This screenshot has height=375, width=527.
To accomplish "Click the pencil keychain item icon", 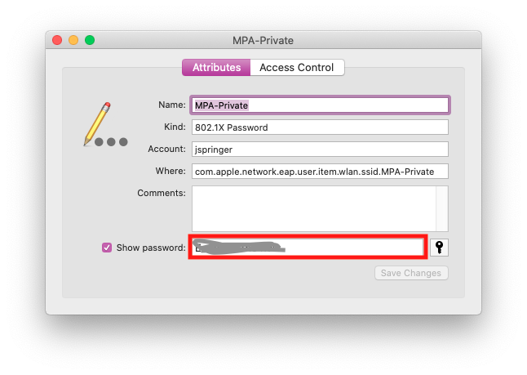I will (x=96, y=123).
